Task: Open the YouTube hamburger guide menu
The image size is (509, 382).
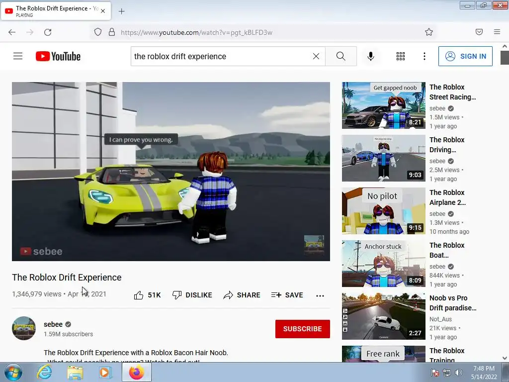Action: pyautogui.click(x=18, y=56)
